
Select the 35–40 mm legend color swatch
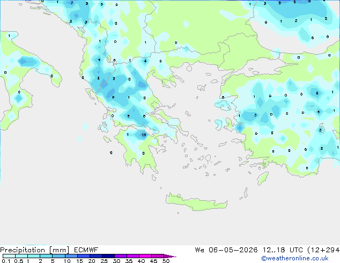pyautogui.click(x=132, y=256)
